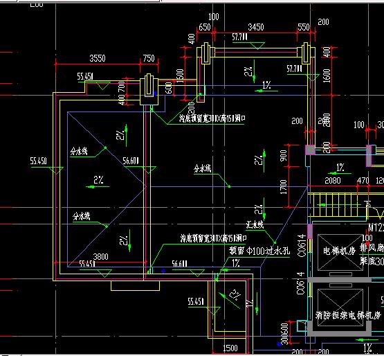The height and width of the screenshot is (356, 384).
Task: Click the 3550 dimension text
Action: point(98,58)
